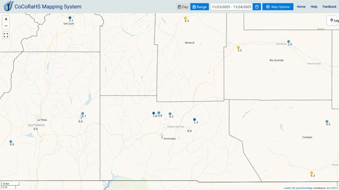Screen dimensions: 339x190
Task: Select the 1.3 station marker
Action: (194, 119)
